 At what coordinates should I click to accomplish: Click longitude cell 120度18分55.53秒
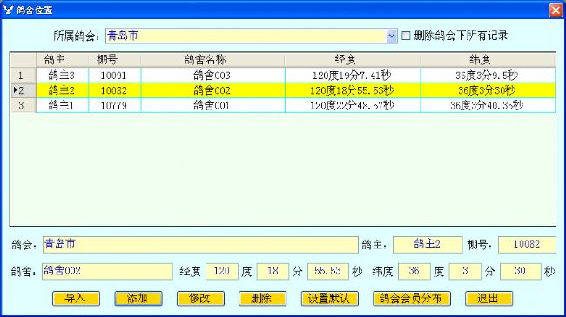(353, 90)
